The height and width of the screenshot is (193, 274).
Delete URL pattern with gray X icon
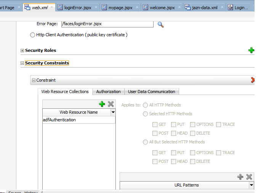[249, 177]
